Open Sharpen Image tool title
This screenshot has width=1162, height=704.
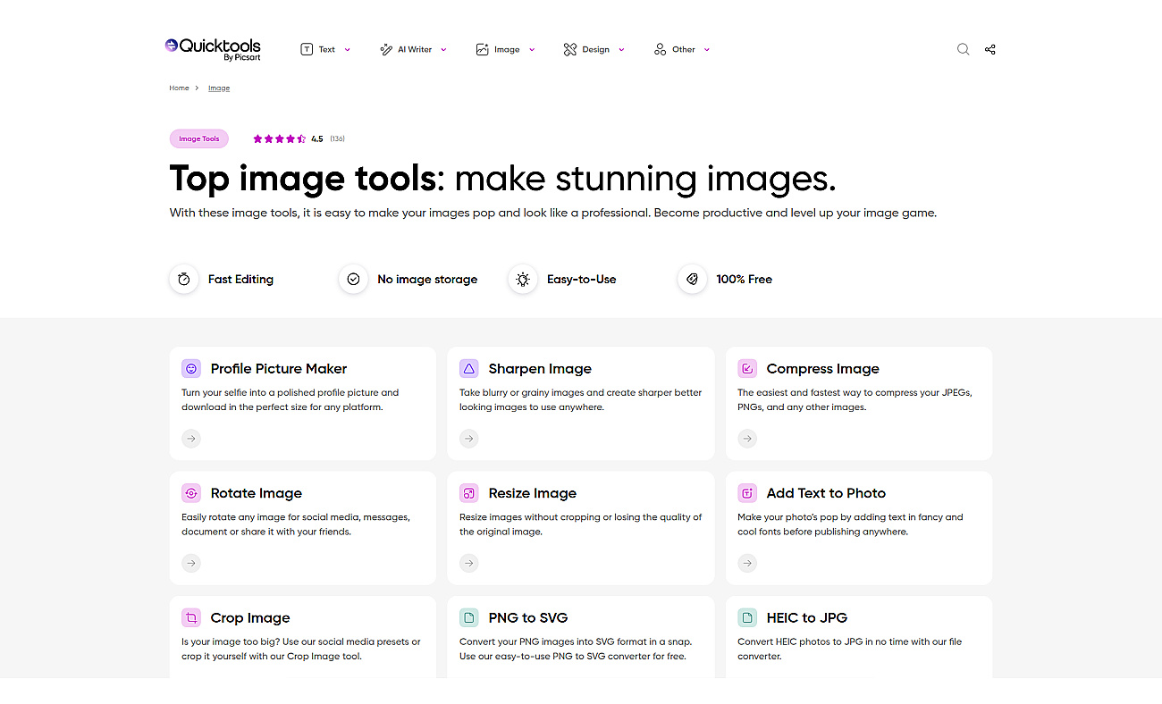[540, 368]
